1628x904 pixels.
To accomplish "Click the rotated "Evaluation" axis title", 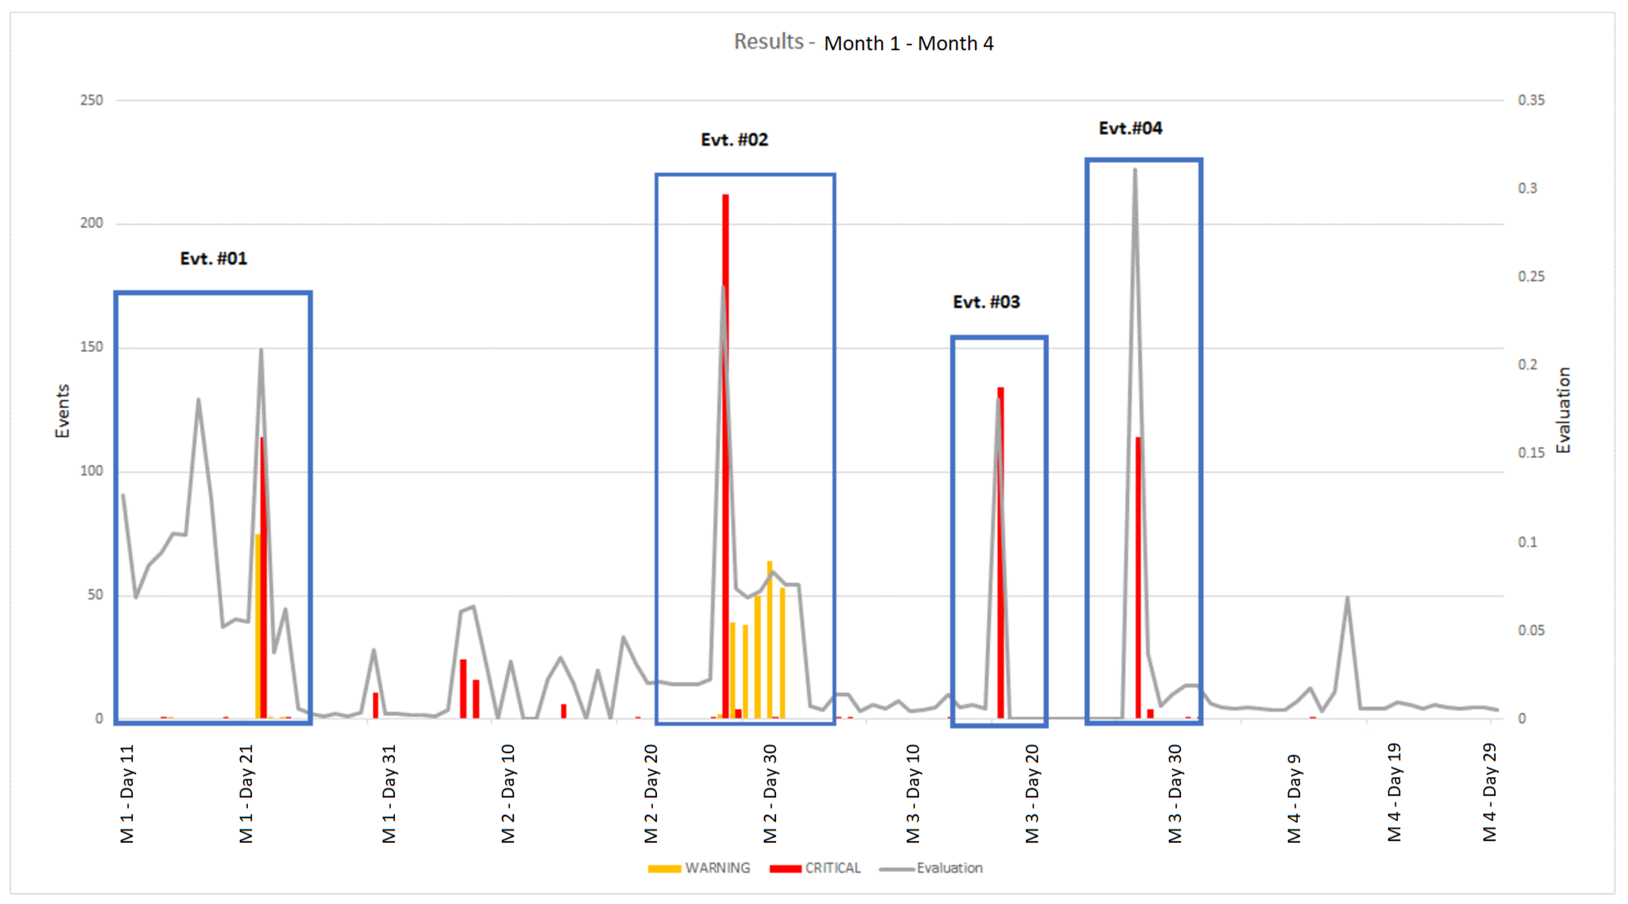I will [x=1563, y=410].
